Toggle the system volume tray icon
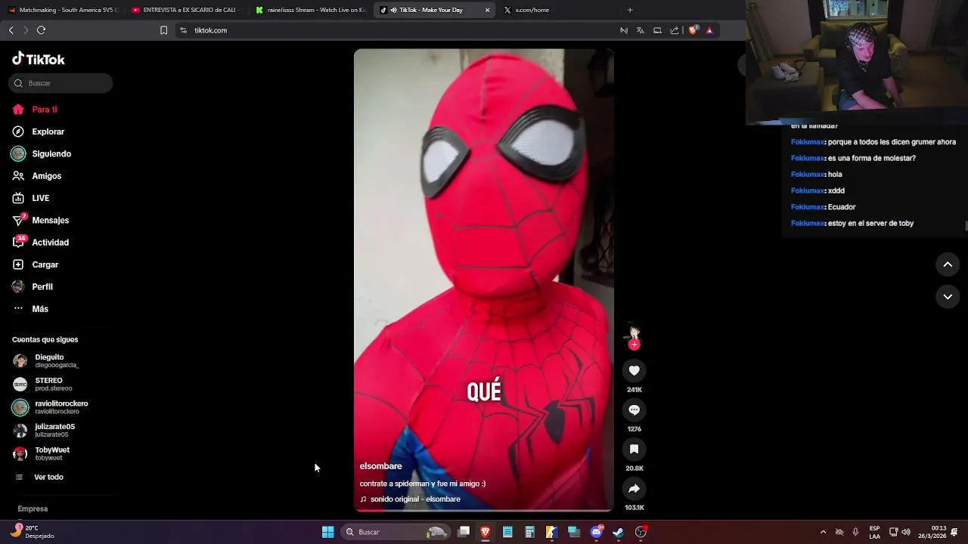 [x=906, y=532]
